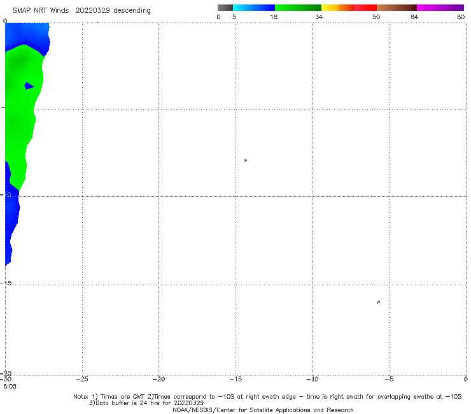Click the longitude axis label '-30'
Screen dimensions: 471x414
pyautogui.click(x=6, y=380)
